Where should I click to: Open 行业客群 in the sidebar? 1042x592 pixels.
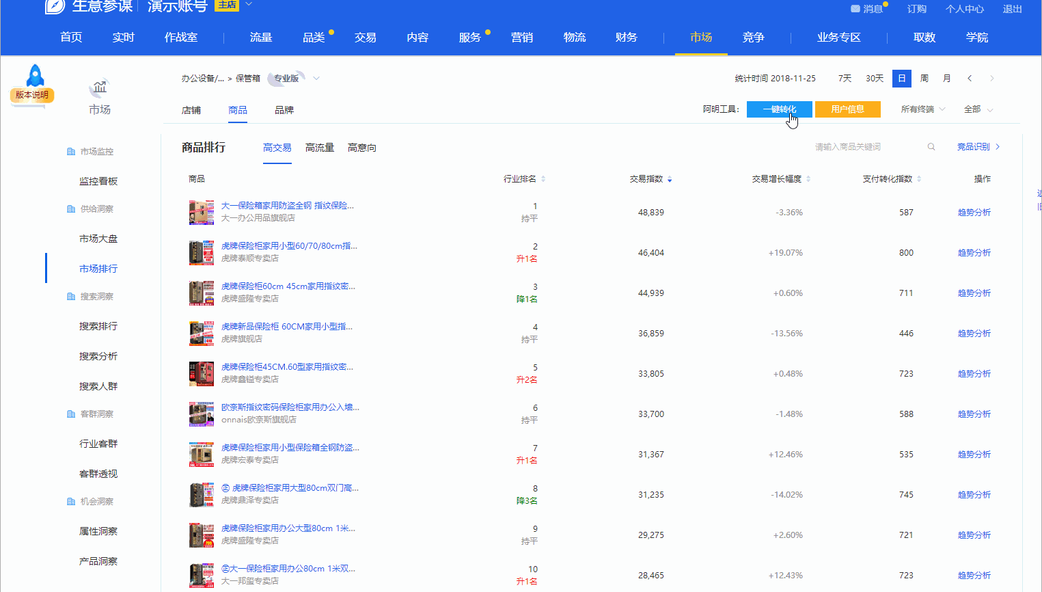click(98, 444)
